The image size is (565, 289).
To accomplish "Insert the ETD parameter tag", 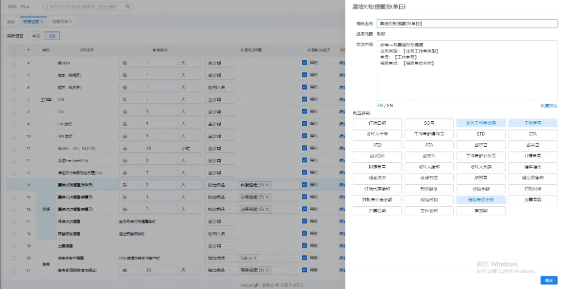I will (481, 134).
